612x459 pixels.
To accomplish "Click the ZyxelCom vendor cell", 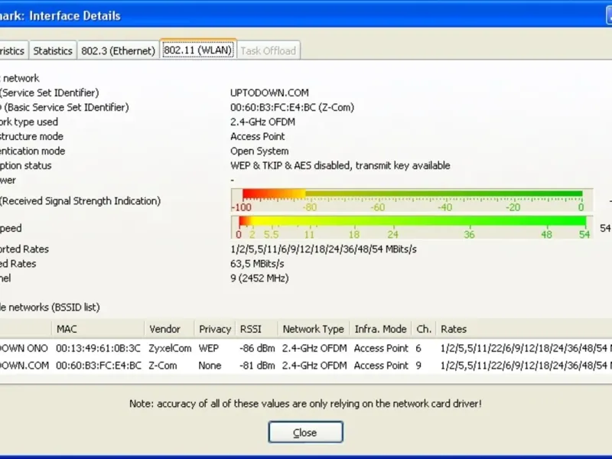I will point(170,348).
